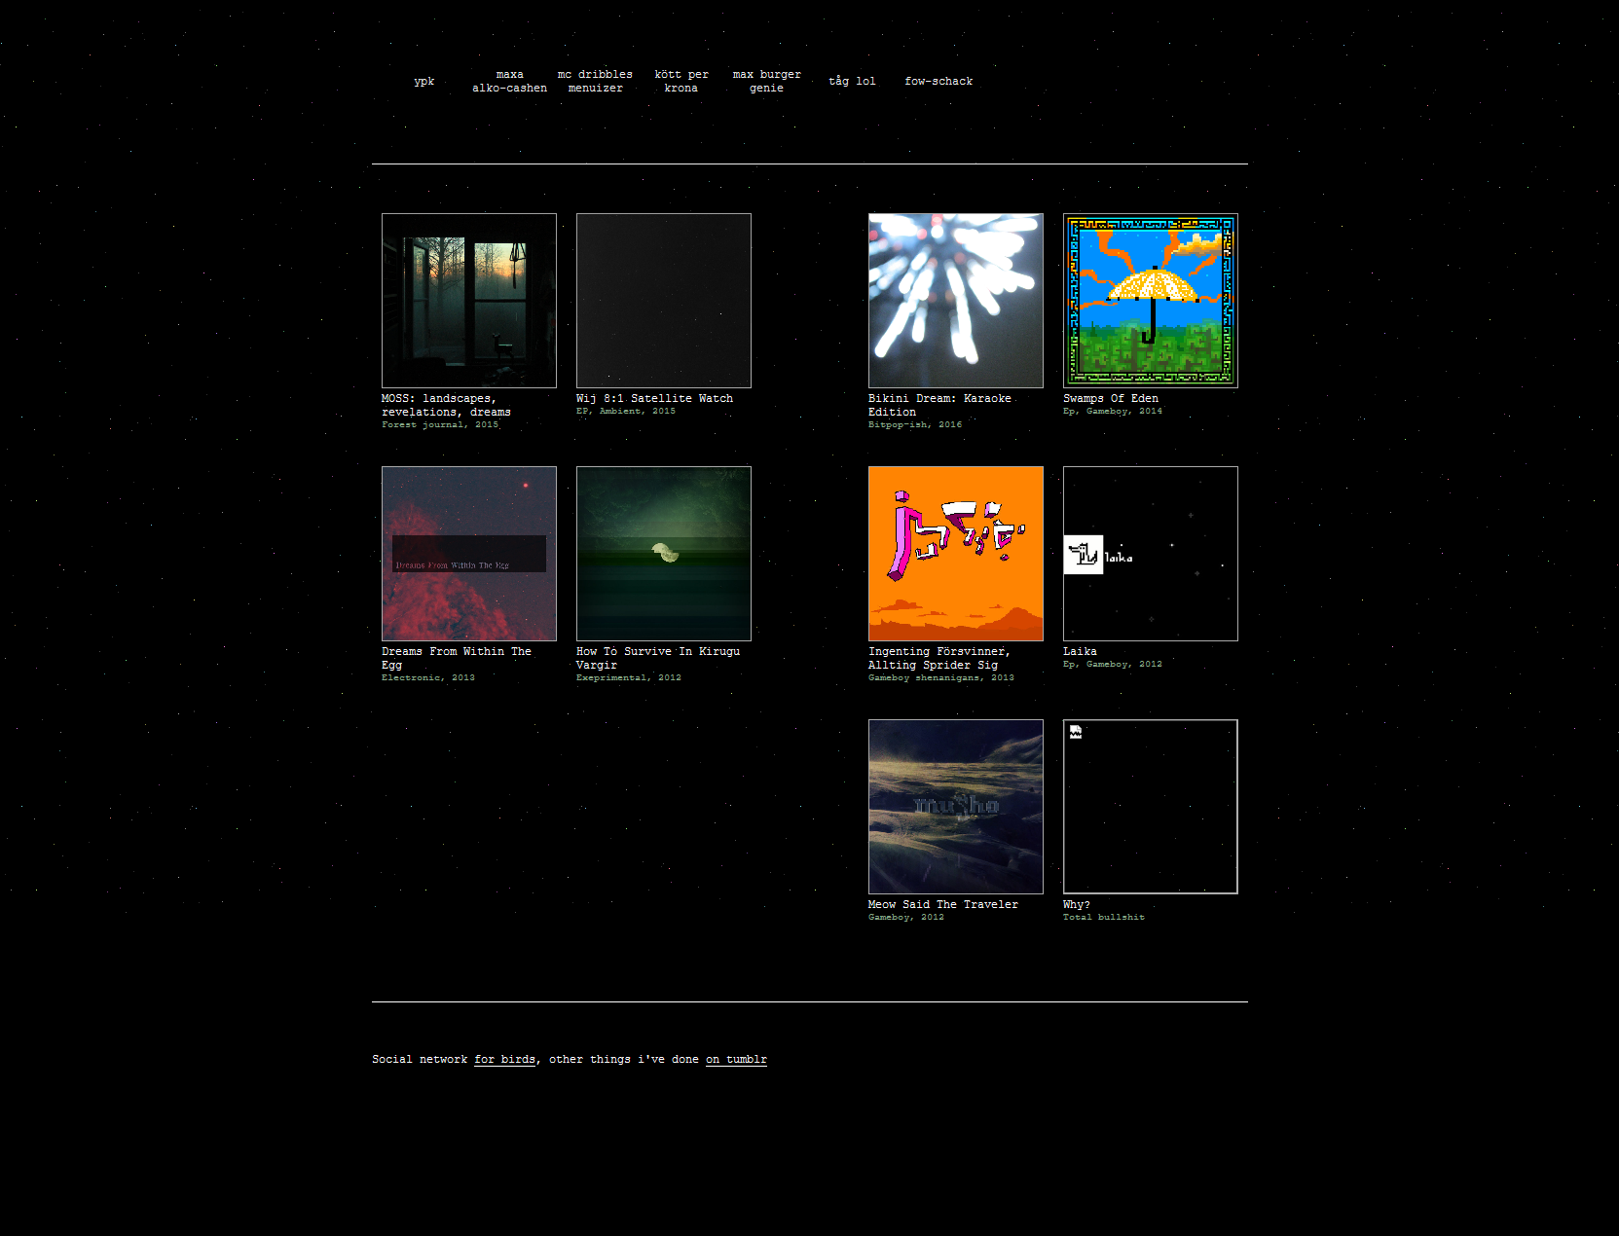Click the Laika dog logo icon

click(1084, 555)
